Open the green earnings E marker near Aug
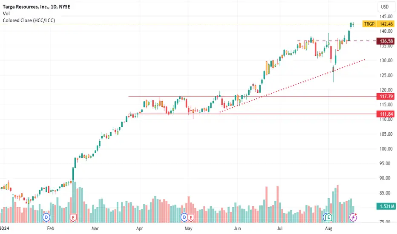397x234 pixels. pyautogui.click(x=328, y=217)
